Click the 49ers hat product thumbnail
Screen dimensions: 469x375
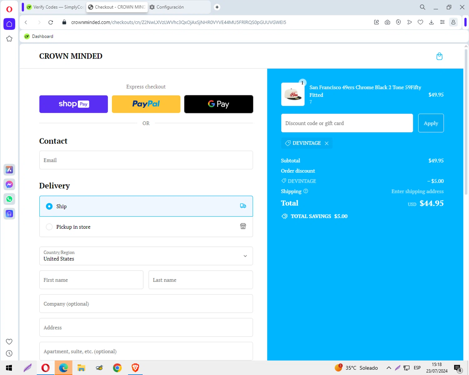[x=293, y=94]
